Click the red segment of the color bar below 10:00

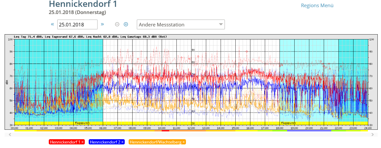(x=166, y=131)
